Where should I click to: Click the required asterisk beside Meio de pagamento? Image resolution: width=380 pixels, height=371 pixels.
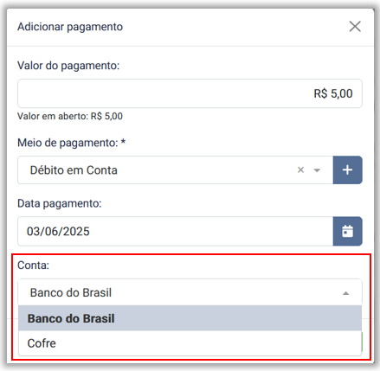pyautogui.click(x=123, y=141)
